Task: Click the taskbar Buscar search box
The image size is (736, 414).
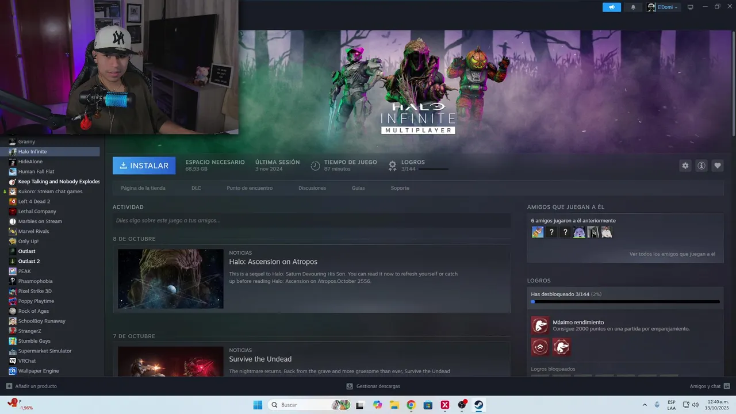Action: click(x=309, y=405)
